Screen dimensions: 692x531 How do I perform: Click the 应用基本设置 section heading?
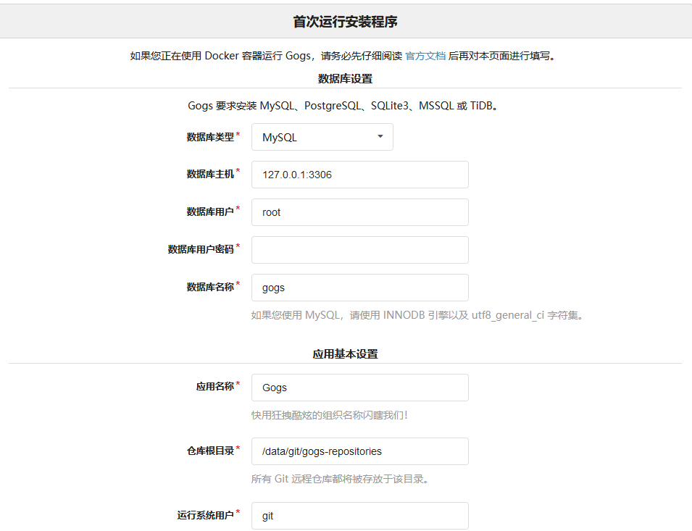point(345,354)
